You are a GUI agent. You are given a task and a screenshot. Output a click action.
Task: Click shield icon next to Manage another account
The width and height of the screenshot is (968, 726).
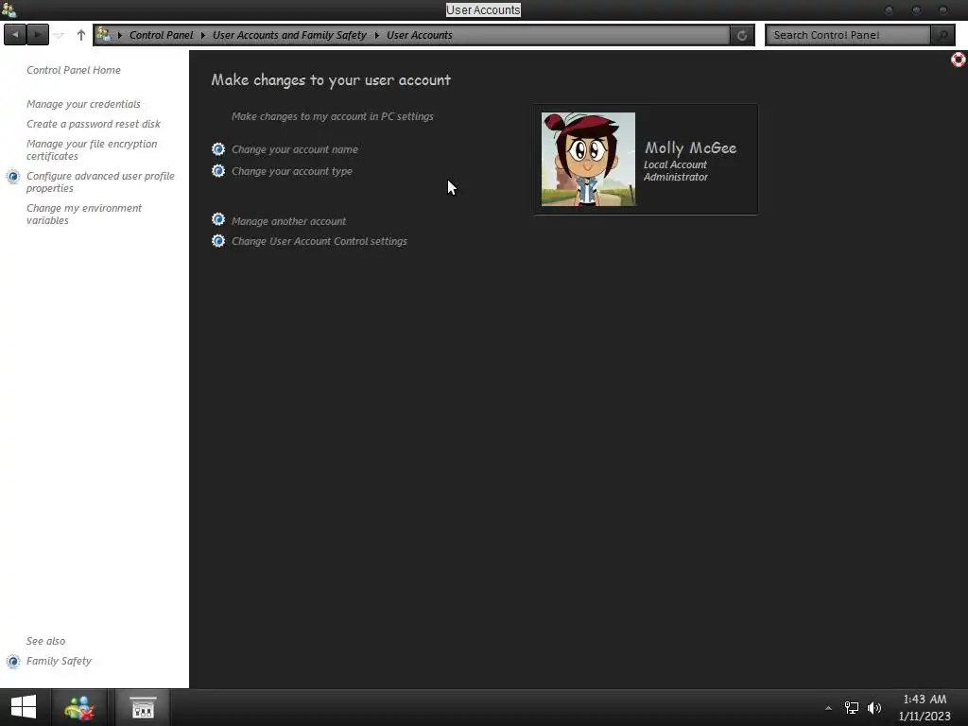tap(218, 219)
